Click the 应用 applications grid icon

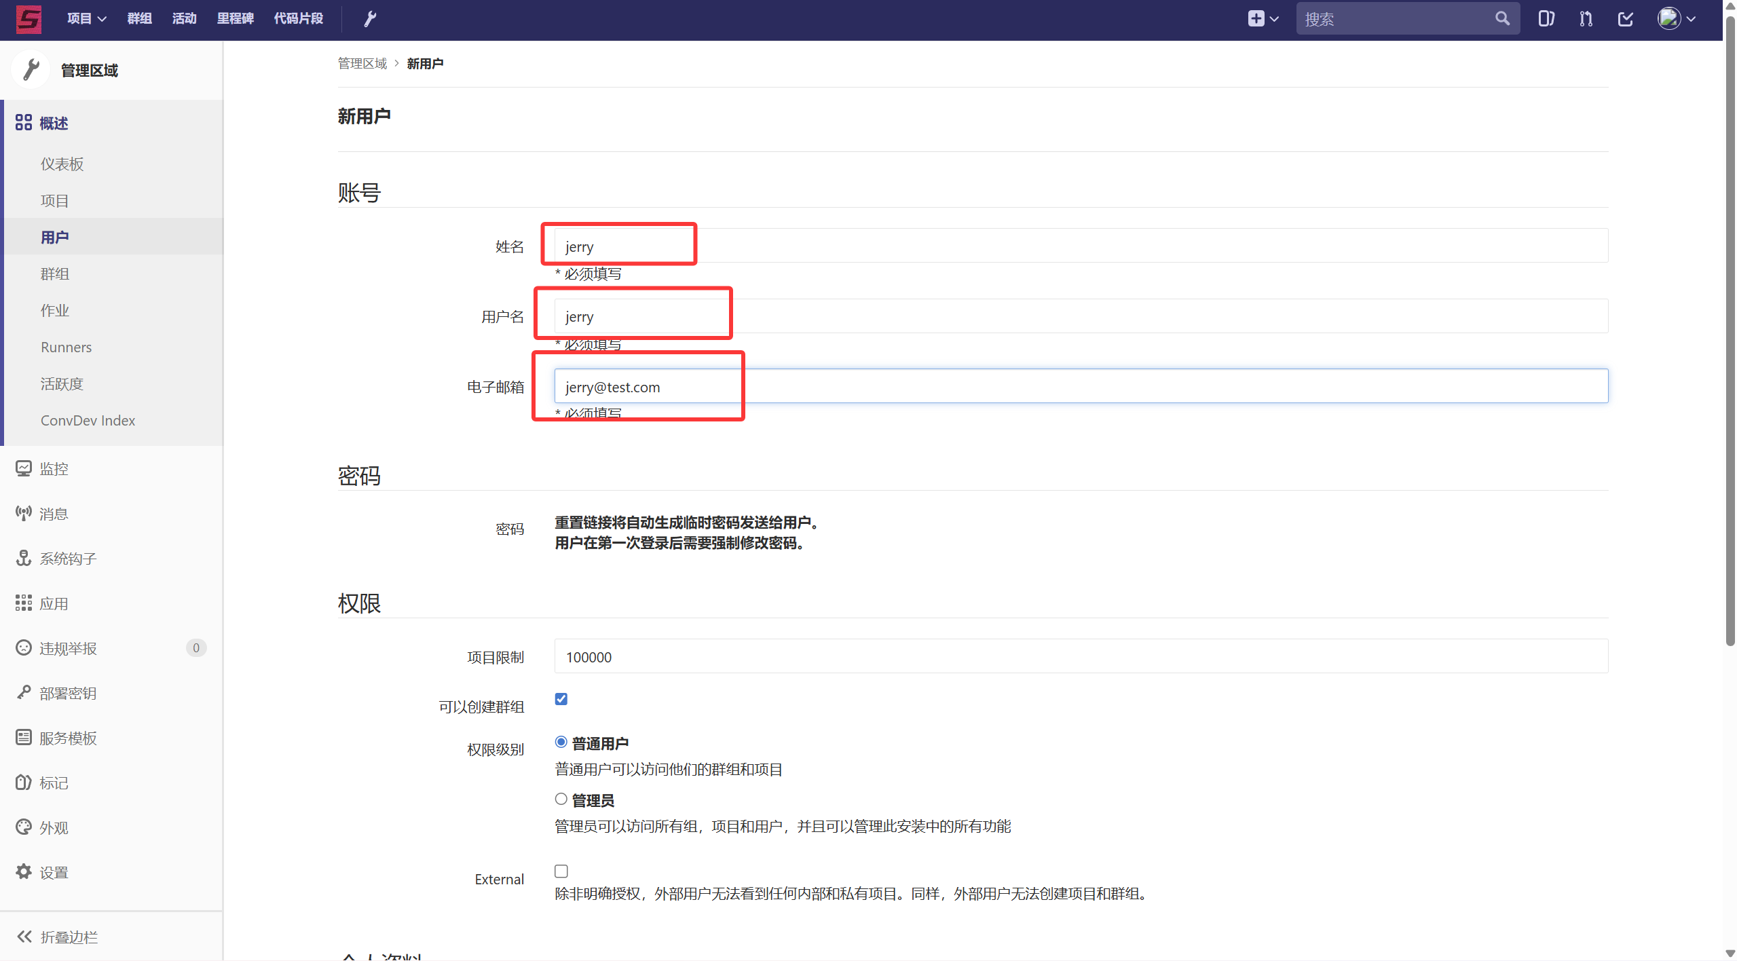(24, 603)
